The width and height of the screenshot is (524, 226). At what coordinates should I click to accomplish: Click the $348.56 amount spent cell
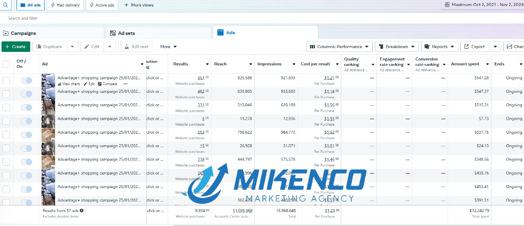(481, 159)
